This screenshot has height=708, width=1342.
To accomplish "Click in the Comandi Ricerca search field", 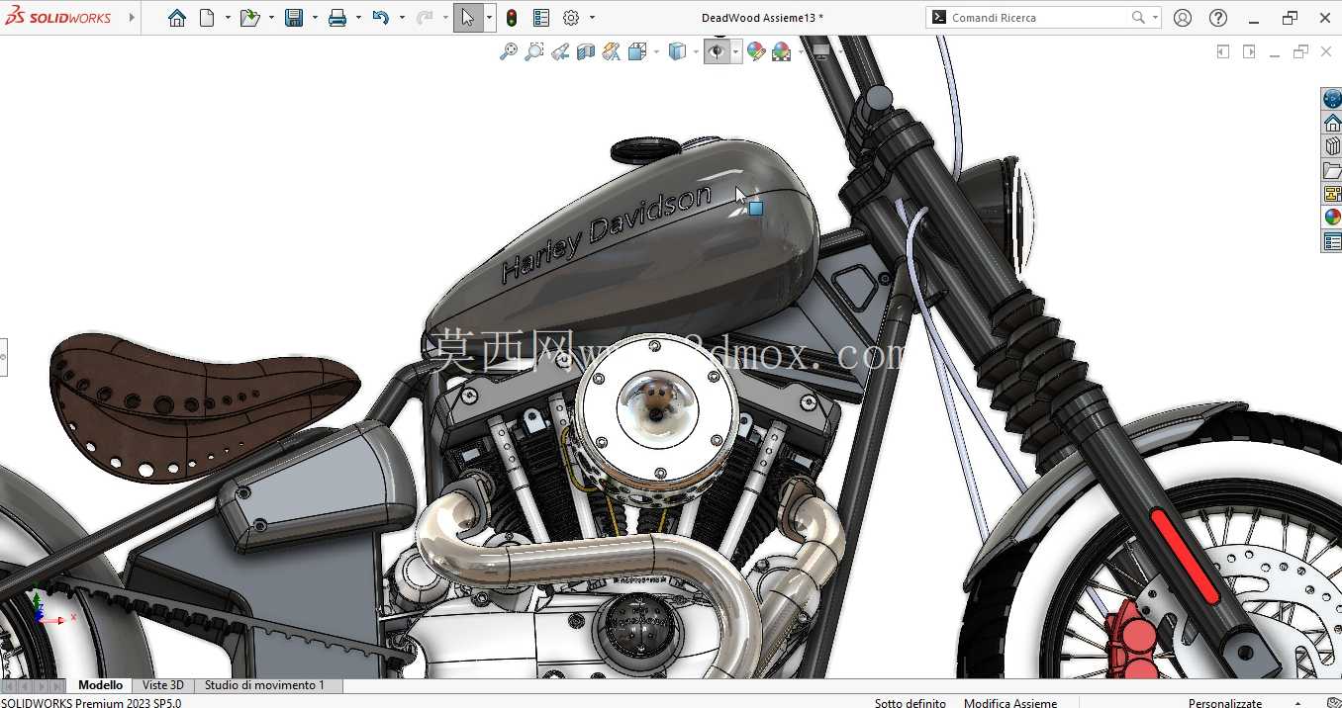I will tap(1039, 18).
